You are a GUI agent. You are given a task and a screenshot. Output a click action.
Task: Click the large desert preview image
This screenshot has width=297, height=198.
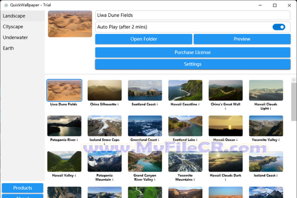(x=70, y=24)
